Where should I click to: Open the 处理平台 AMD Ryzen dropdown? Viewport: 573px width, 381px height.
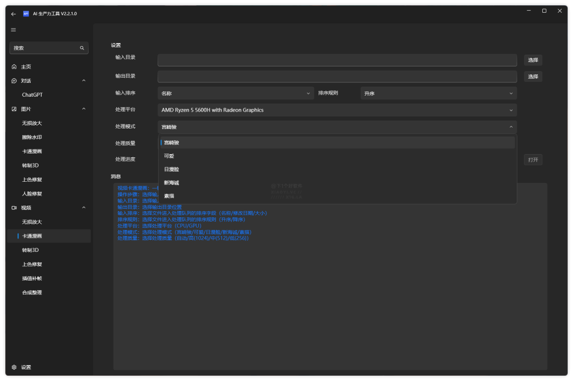[x=337, y=110]
